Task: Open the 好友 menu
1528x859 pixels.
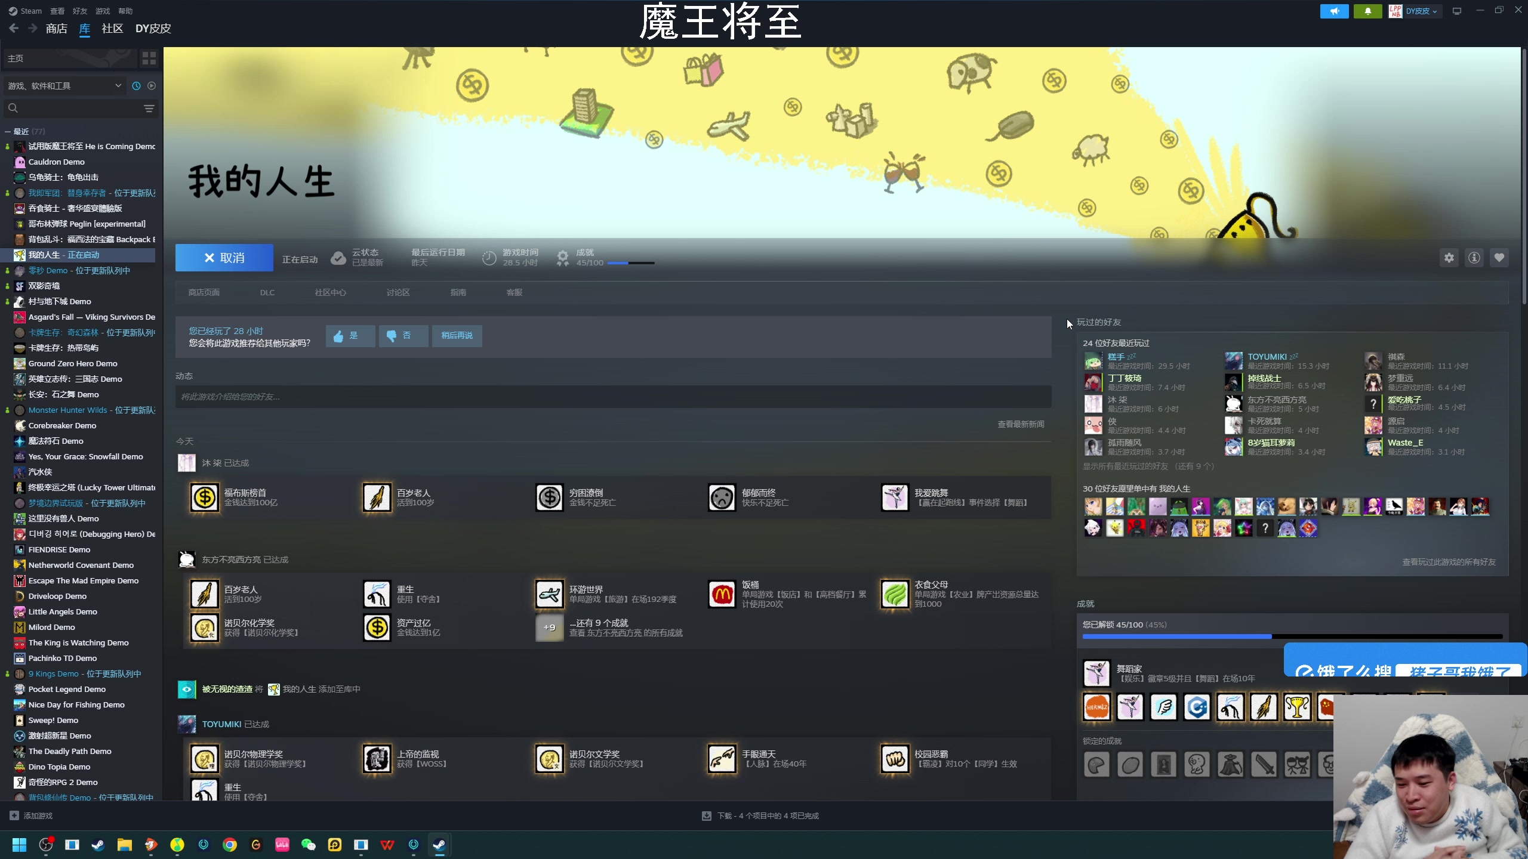Action: [x=80, y=11]
